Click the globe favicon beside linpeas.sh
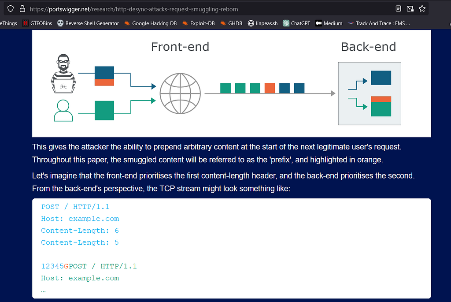Screen dimensions: 451x302 point(251,23)
